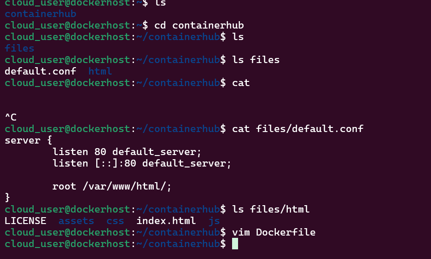This screenshot has height=259, width=431.
Task: Click the blue 'html' directory entry
Action: (x=100, y=71)
